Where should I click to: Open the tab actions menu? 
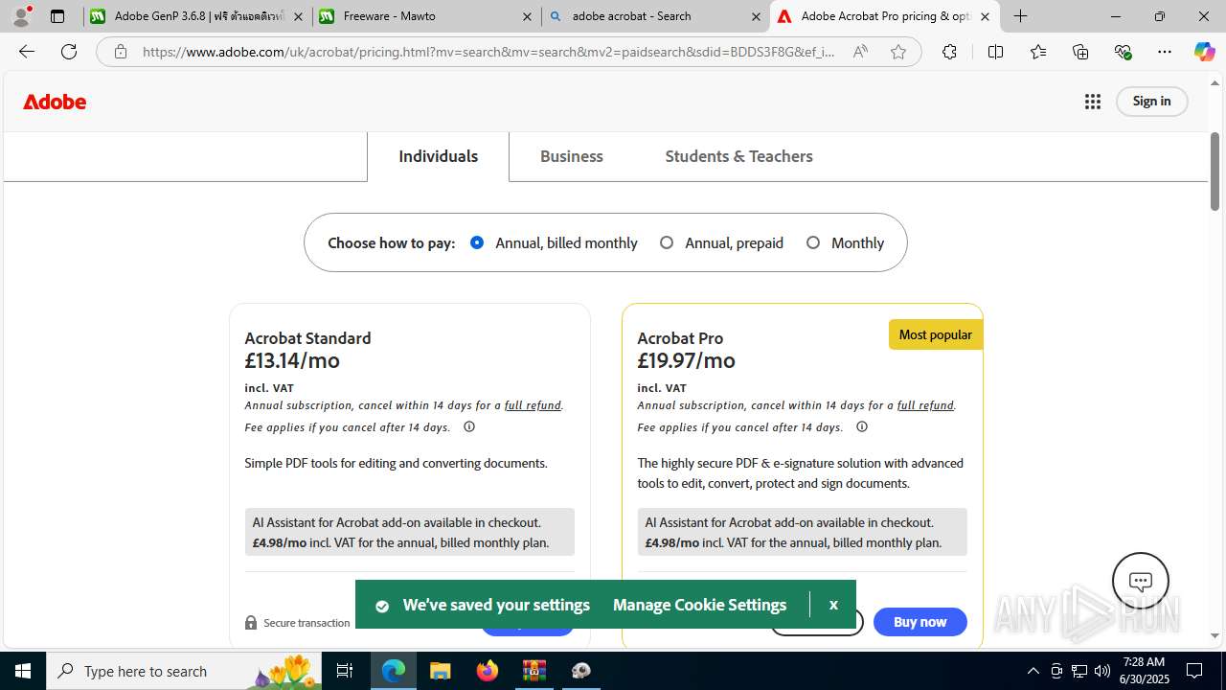tap(57, 16)
